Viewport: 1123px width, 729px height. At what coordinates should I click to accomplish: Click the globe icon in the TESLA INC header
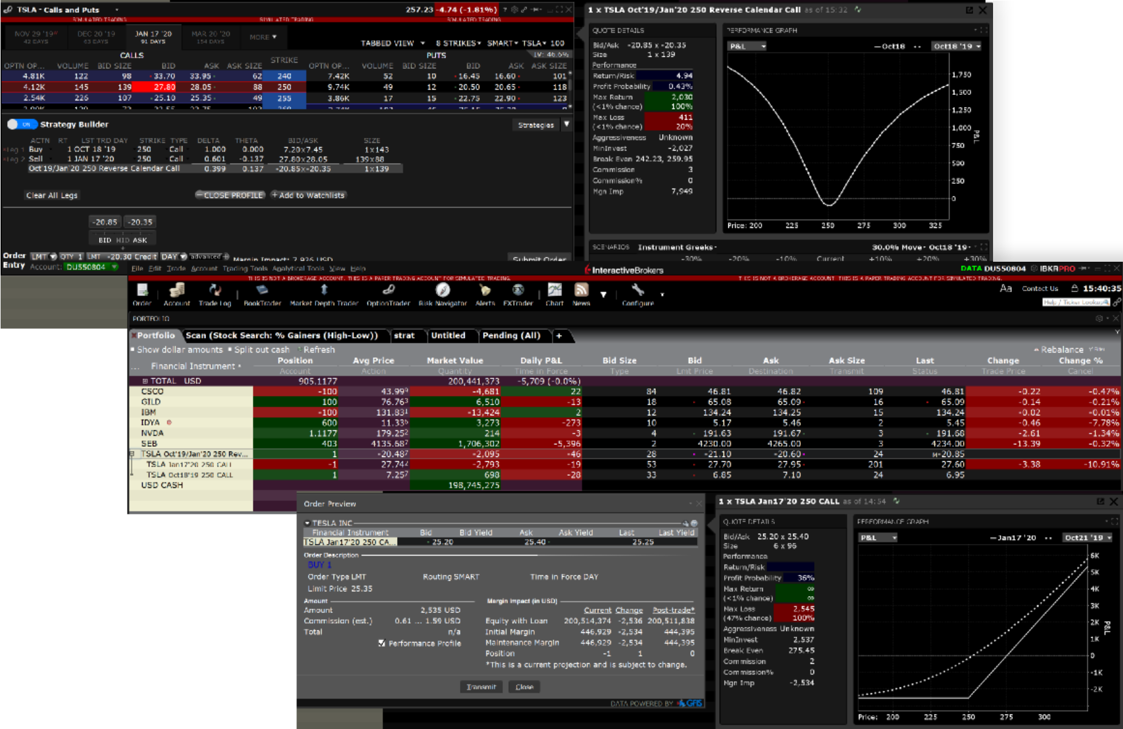pos(694,523)
